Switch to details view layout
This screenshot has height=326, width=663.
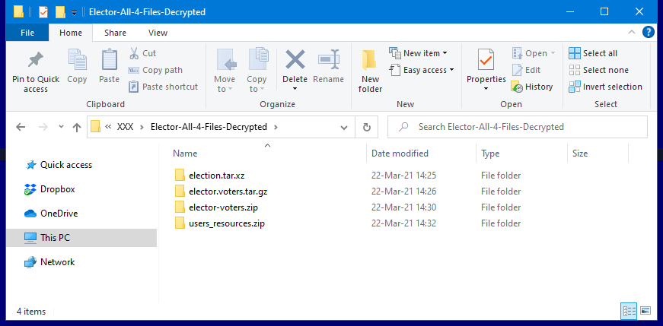pyautogui.click(x=630, y=311)
